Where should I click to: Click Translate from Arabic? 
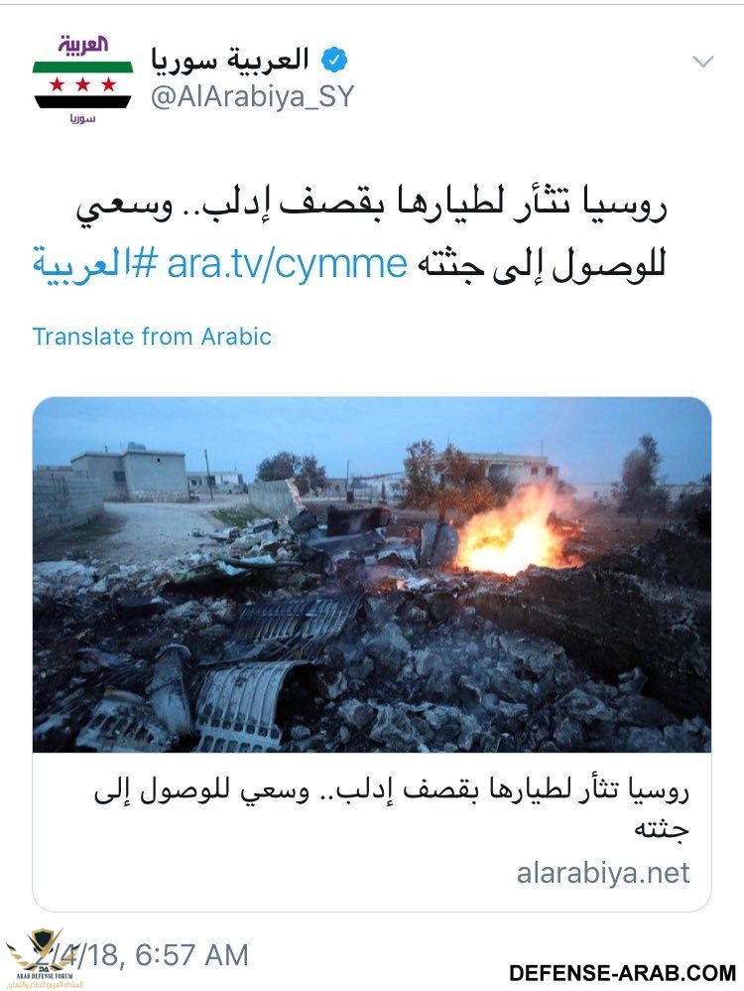coord(152,337)
